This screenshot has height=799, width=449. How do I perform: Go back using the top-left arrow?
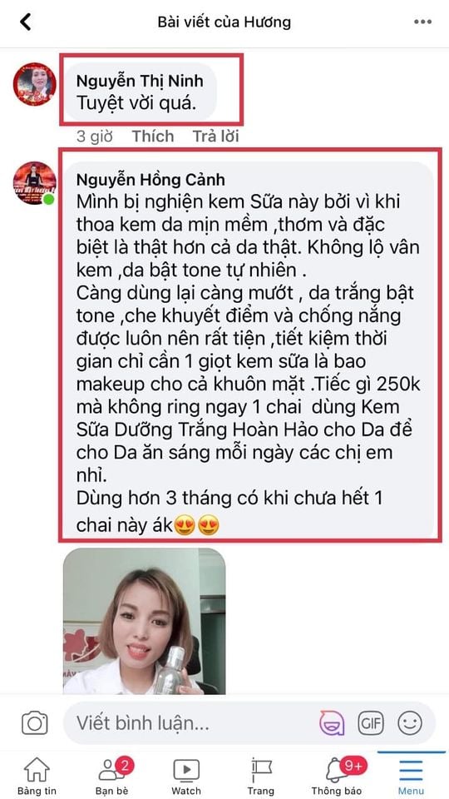(25, 22)
